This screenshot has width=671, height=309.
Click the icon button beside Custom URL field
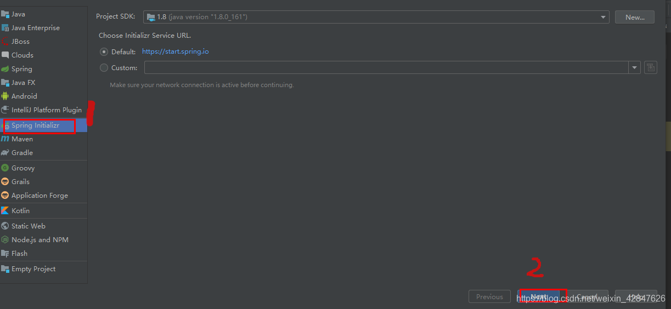coord(651,67)
